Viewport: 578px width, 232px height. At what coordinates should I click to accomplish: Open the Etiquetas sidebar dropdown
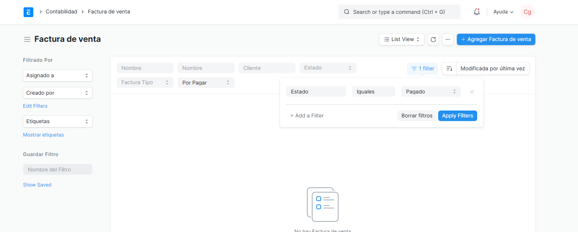57,121
